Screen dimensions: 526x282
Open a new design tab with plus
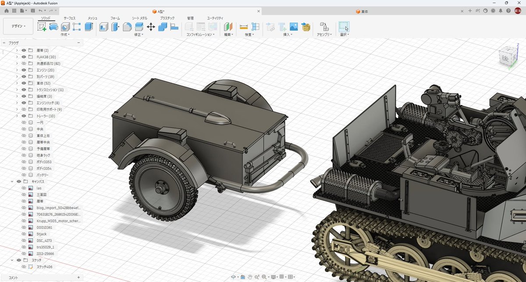[x=470, y=10]
